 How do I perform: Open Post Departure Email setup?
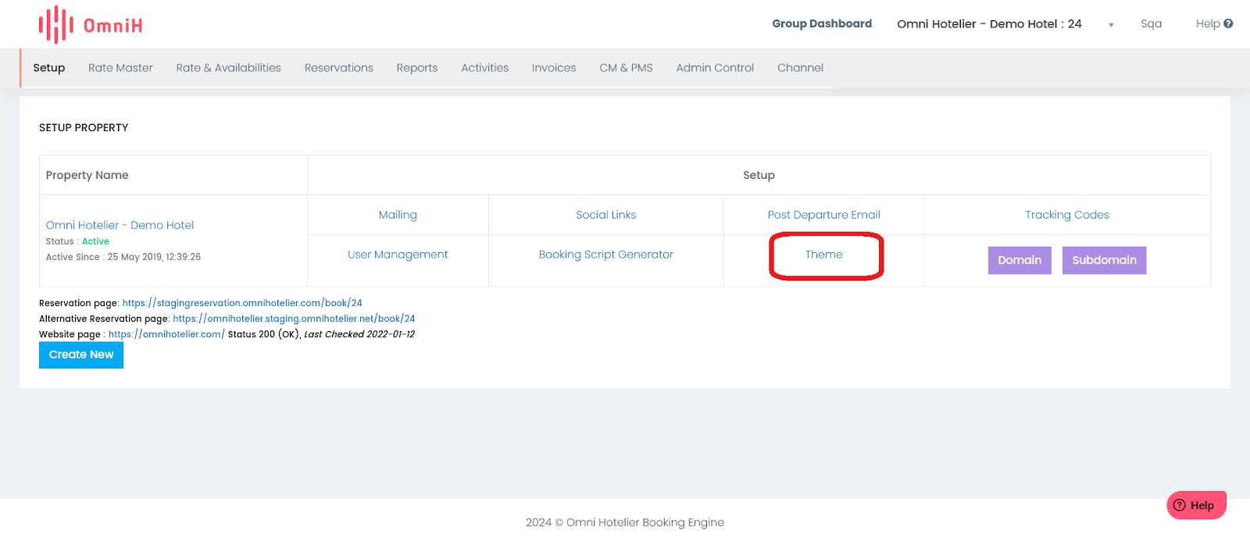tap(823, 215)
